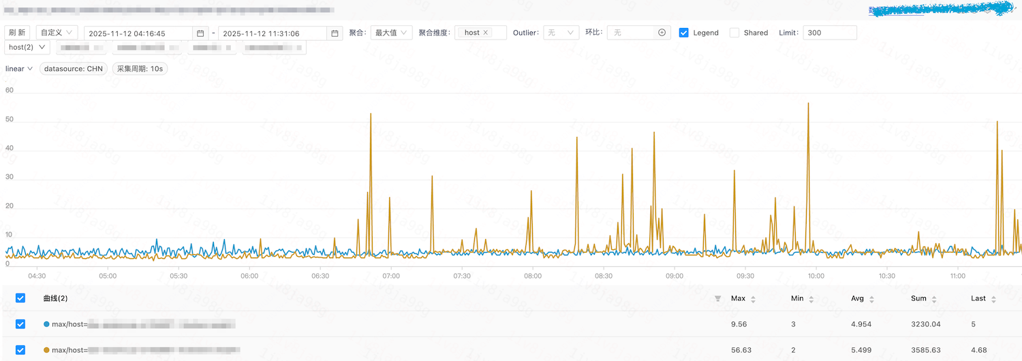The height and width of the screenshot is (361, 1022).
Task: Open the 自定义 time range dropdown
Action: point(57,33)
